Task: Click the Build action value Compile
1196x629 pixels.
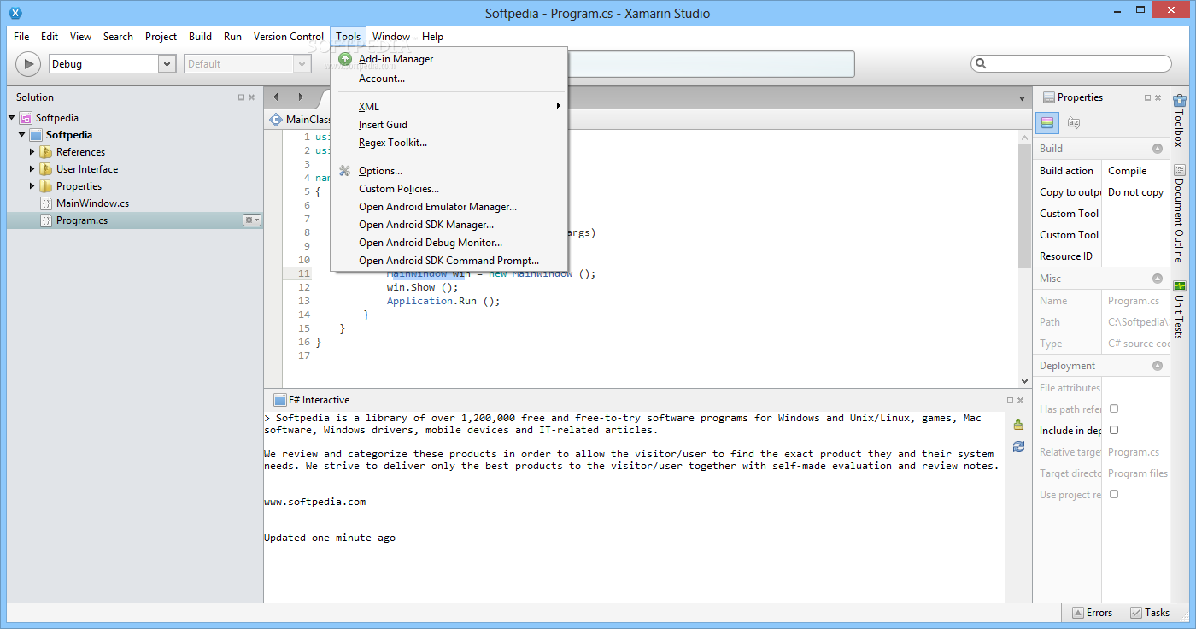Action: pyautogui.click(x=1127, y=171)
